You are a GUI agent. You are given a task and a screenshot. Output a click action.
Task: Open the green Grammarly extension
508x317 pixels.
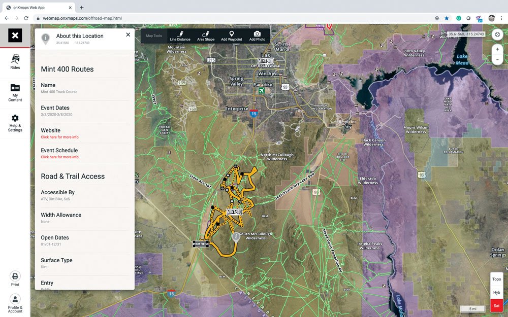coord(458,18)
